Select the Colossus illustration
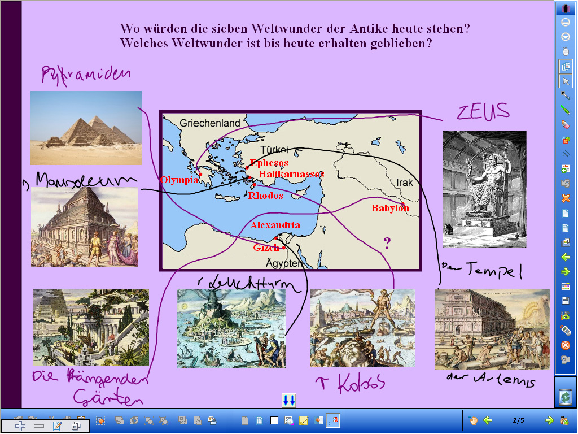The width and height of the screenshot is (578, 434). 362,328
